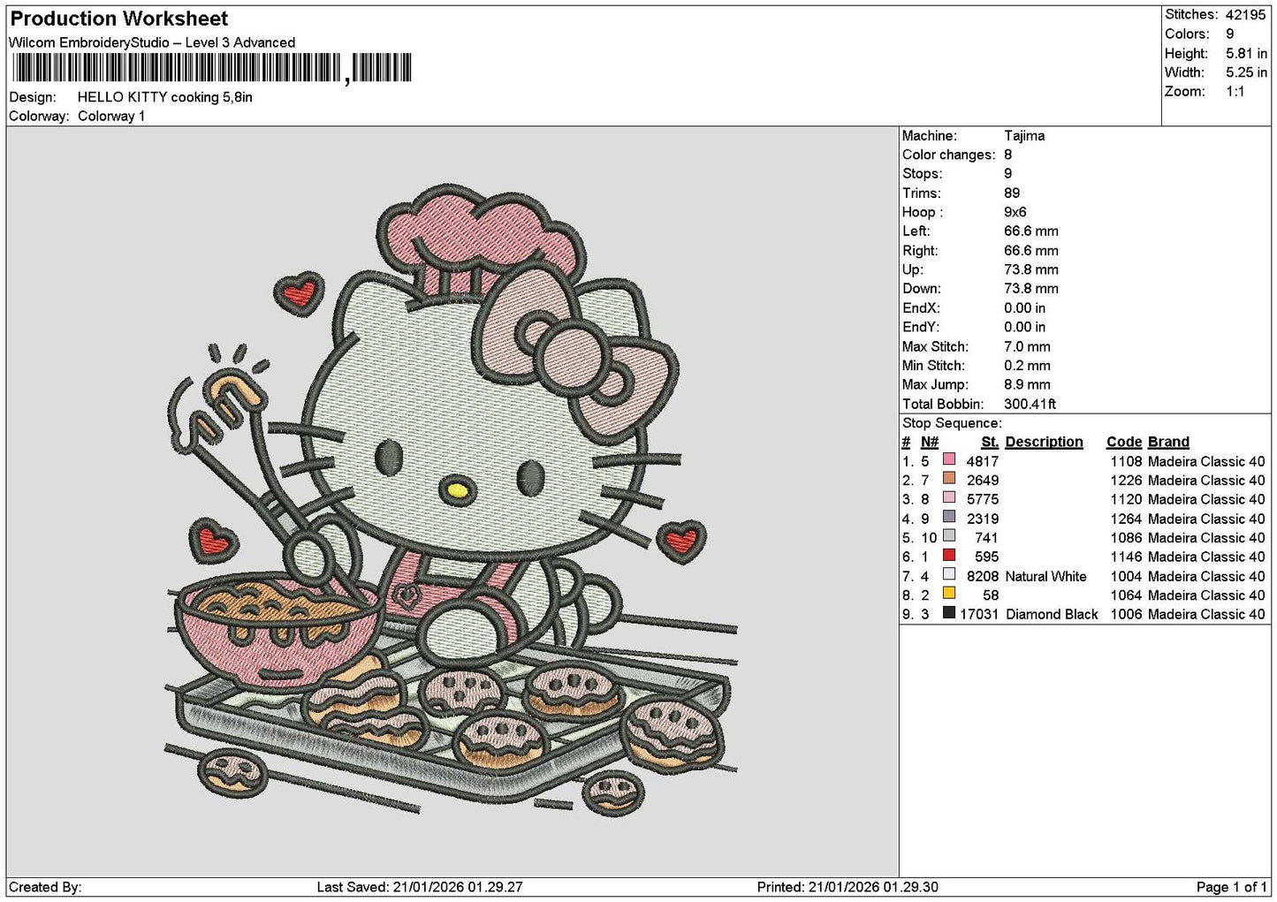Click the Description column header
Viewport: 1277px width, 902px height.
pos(1045,442)
